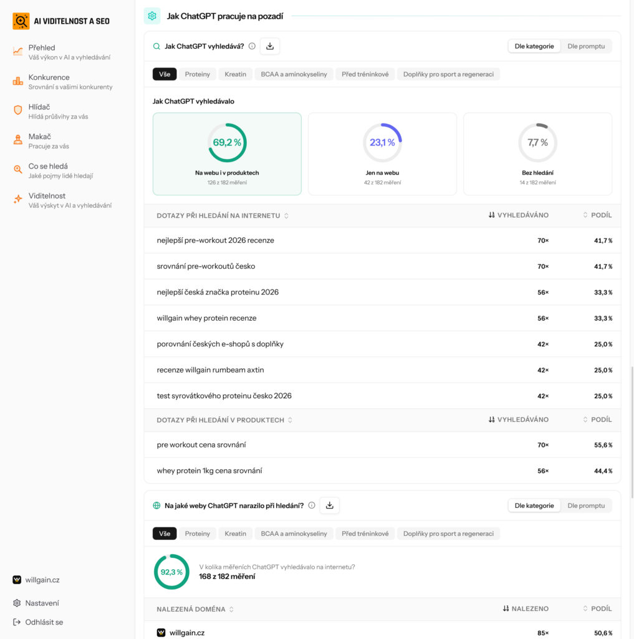Open Přehled chart icon in sidebar
634x639 pixels.
[x=18, y=51]
